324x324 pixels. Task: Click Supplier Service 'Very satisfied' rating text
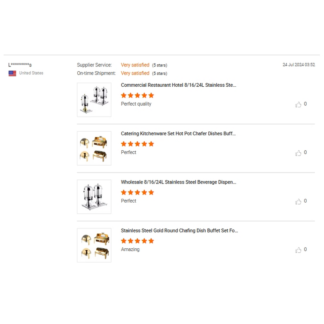tap(135, 65)
